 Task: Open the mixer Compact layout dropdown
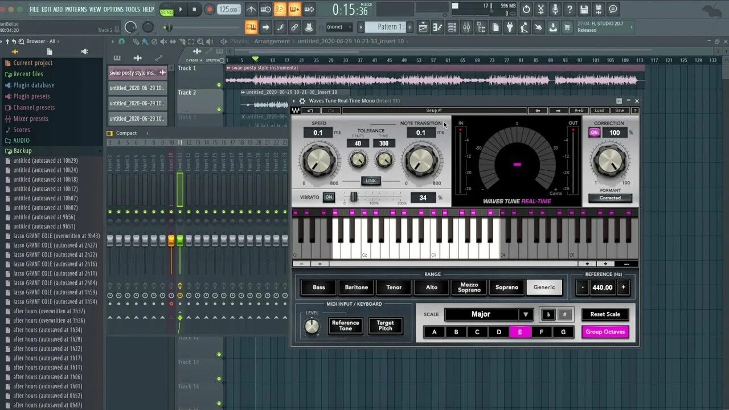(126, 133)
